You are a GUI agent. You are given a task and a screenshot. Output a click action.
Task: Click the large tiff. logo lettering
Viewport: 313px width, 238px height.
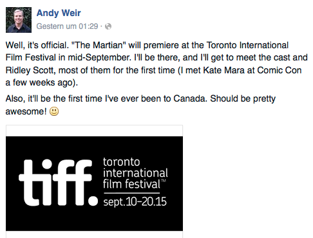[x=58, y=183]
